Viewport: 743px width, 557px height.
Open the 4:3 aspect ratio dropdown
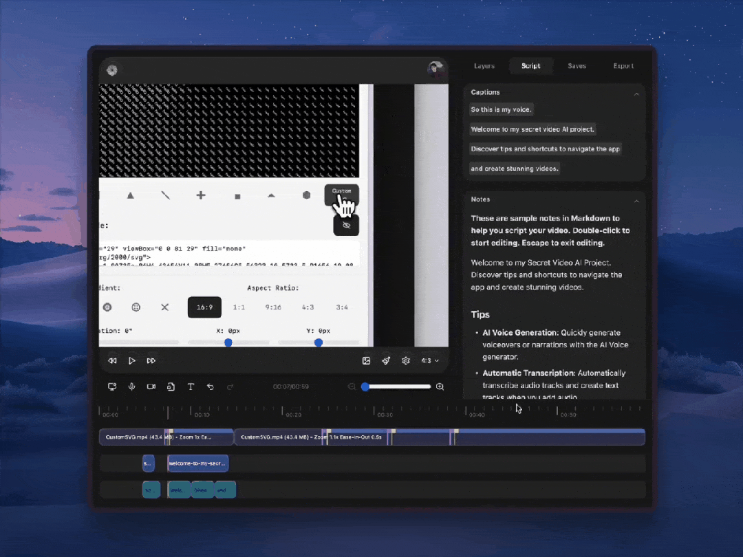430,360
